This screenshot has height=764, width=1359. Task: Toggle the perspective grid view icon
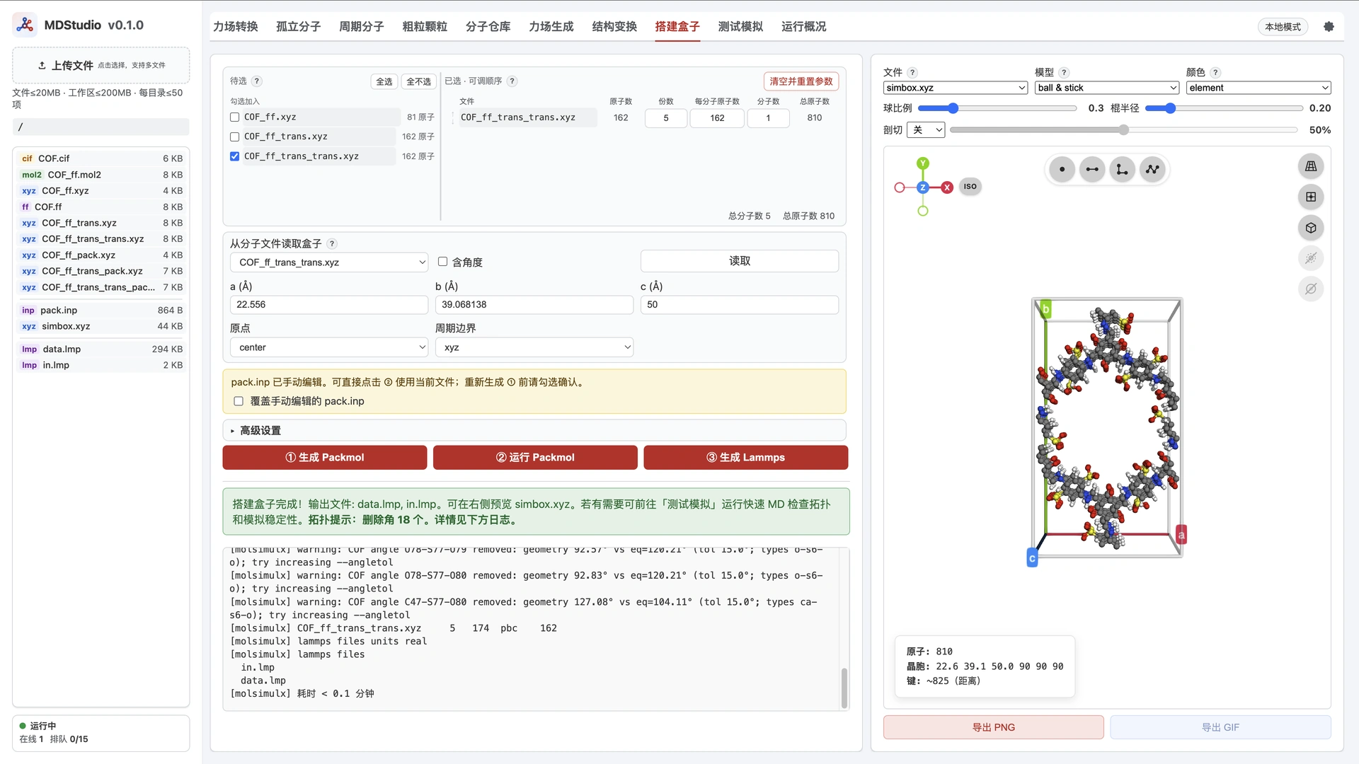click(1311, 166)
